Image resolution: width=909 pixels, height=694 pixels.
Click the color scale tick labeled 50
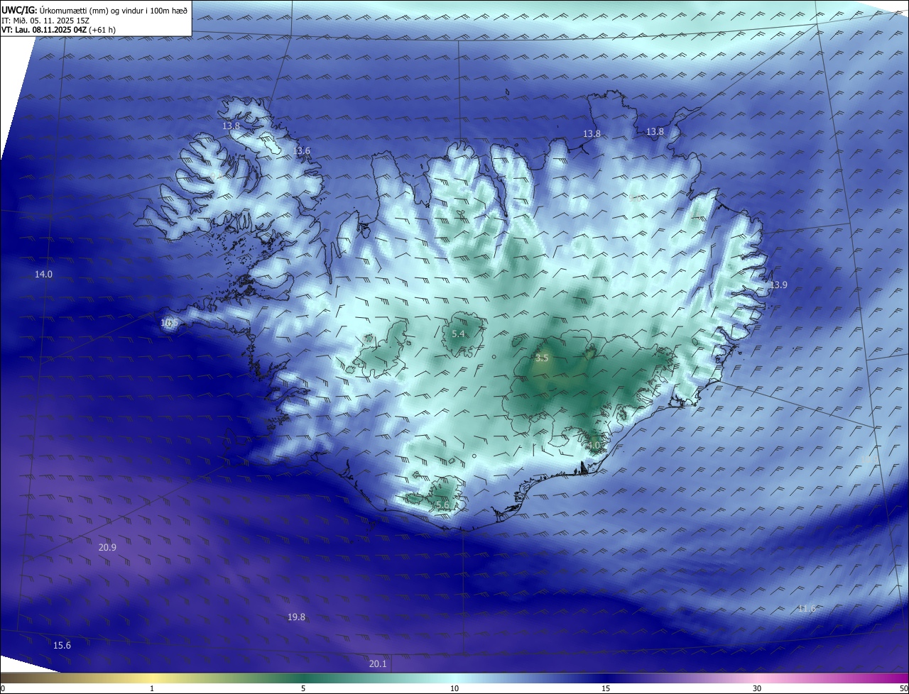coord(903,688)
